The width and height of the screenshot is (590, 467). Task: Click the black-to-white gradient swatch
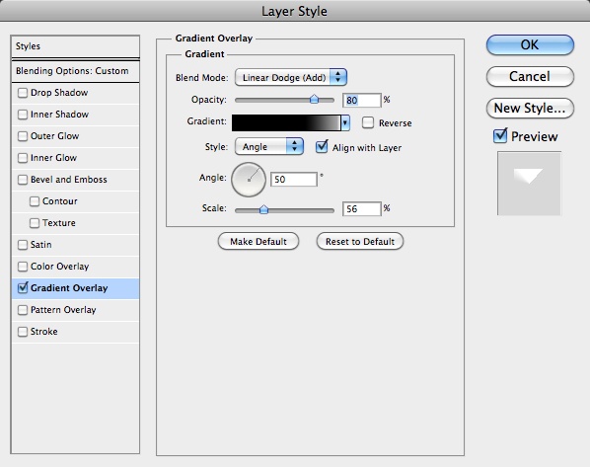click(286, 122)
